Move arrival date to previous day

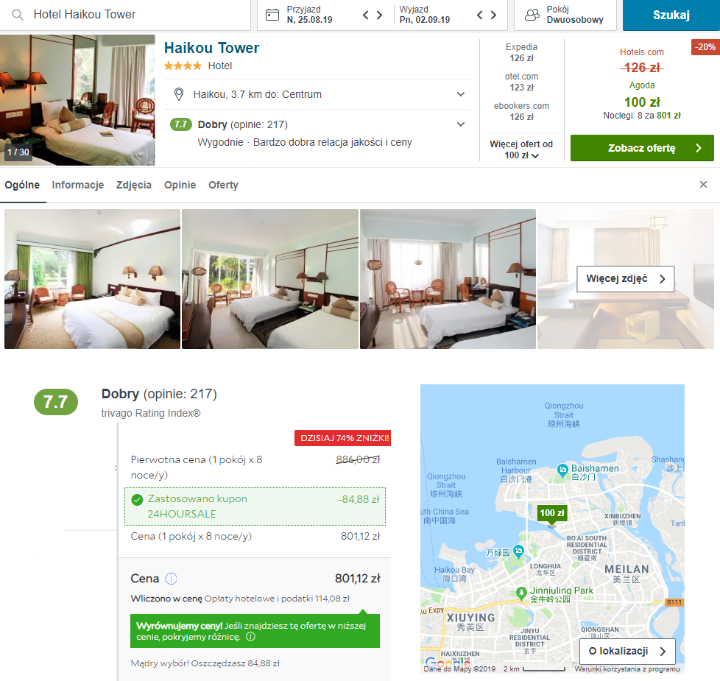(x=365, y=15)
